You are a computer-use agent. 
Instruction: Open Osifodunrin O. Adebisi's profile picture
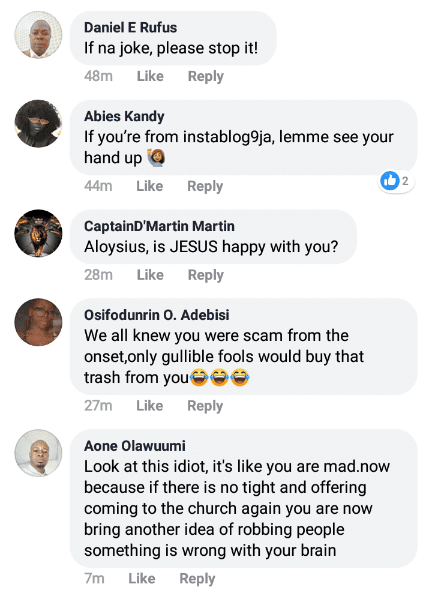pos(38,322)
